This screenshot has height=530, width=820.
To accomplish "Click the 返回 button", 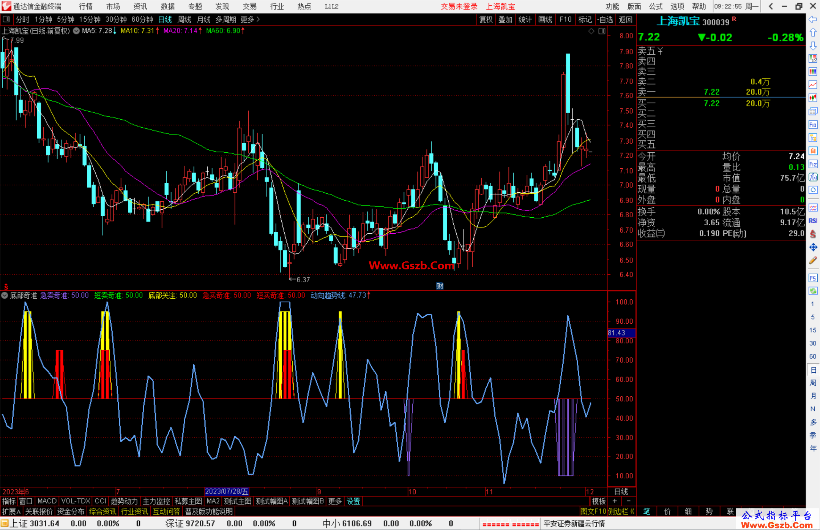I will [625, 19].
